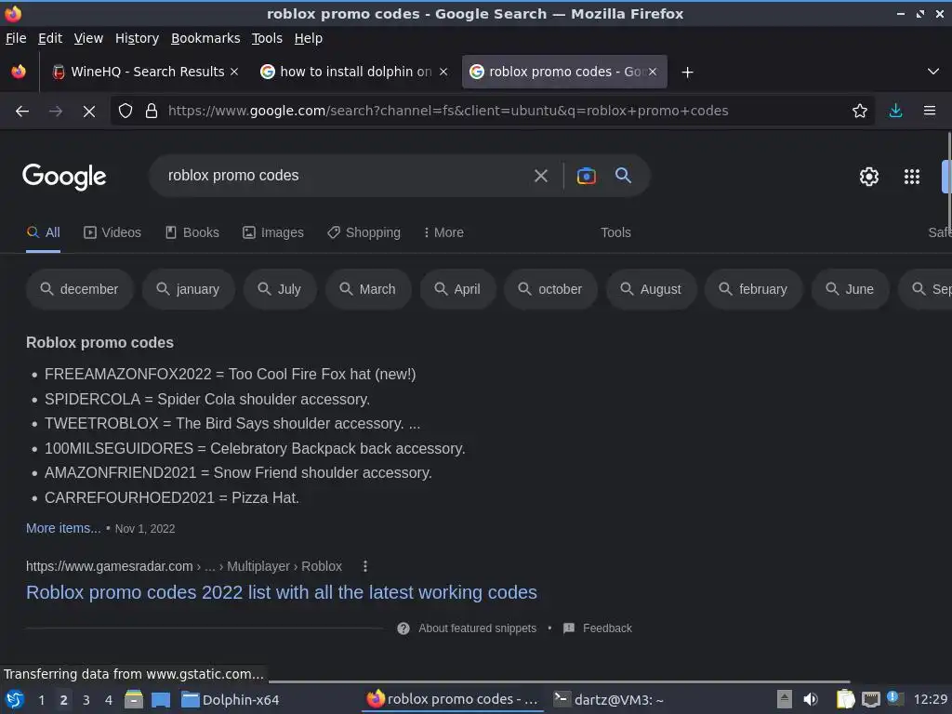Screen dimensions: 952x714
Task: Click the removable media tray icon
Action: tap(785, 699)
